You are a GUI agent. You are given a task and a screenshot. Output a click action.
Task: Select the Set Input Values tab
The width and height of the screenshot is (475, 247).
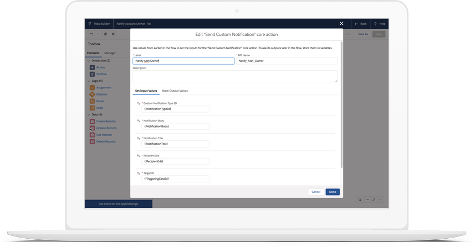[x=146, y=91]
